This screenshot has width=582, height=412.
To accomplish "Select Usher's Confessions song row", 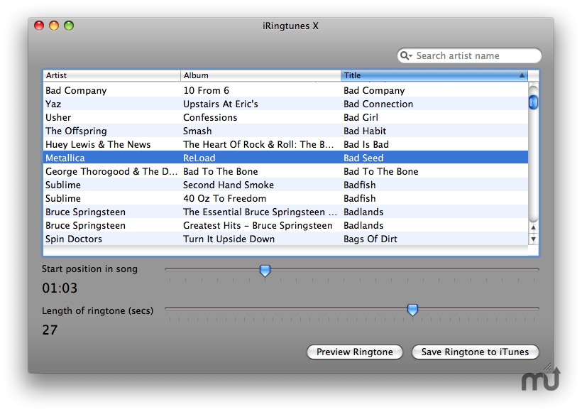I will (285, 117).
